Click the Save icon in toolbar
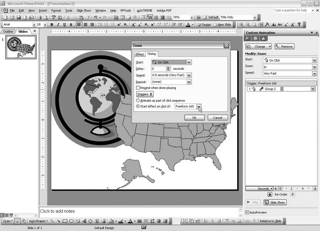Viewport: 320px width, 231px height. pyautogui.click(x=19, y=17)
